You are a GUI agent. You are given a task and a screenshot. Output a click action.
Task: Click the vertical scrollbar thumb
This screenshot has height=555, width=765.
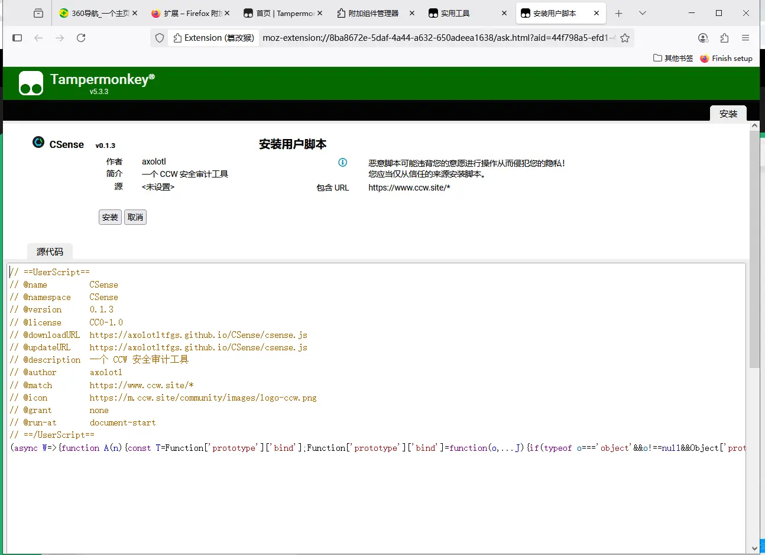754,249
